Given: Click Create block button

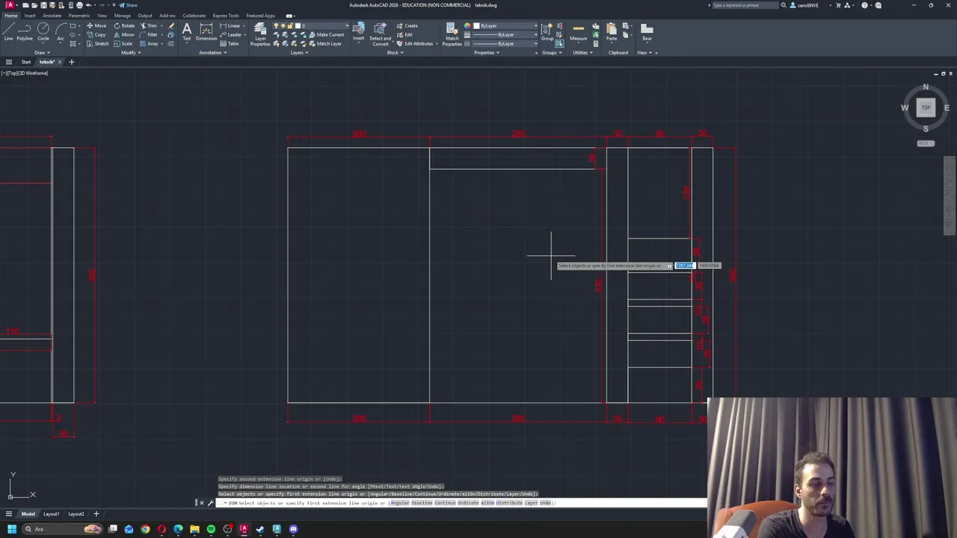Looking at the screenshot, I should click(x=407, y=25).
